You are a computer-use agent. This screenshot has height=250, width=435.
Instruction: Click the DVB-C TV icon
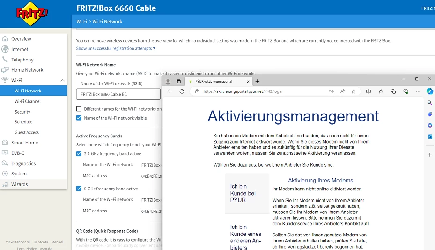point(5,153)
